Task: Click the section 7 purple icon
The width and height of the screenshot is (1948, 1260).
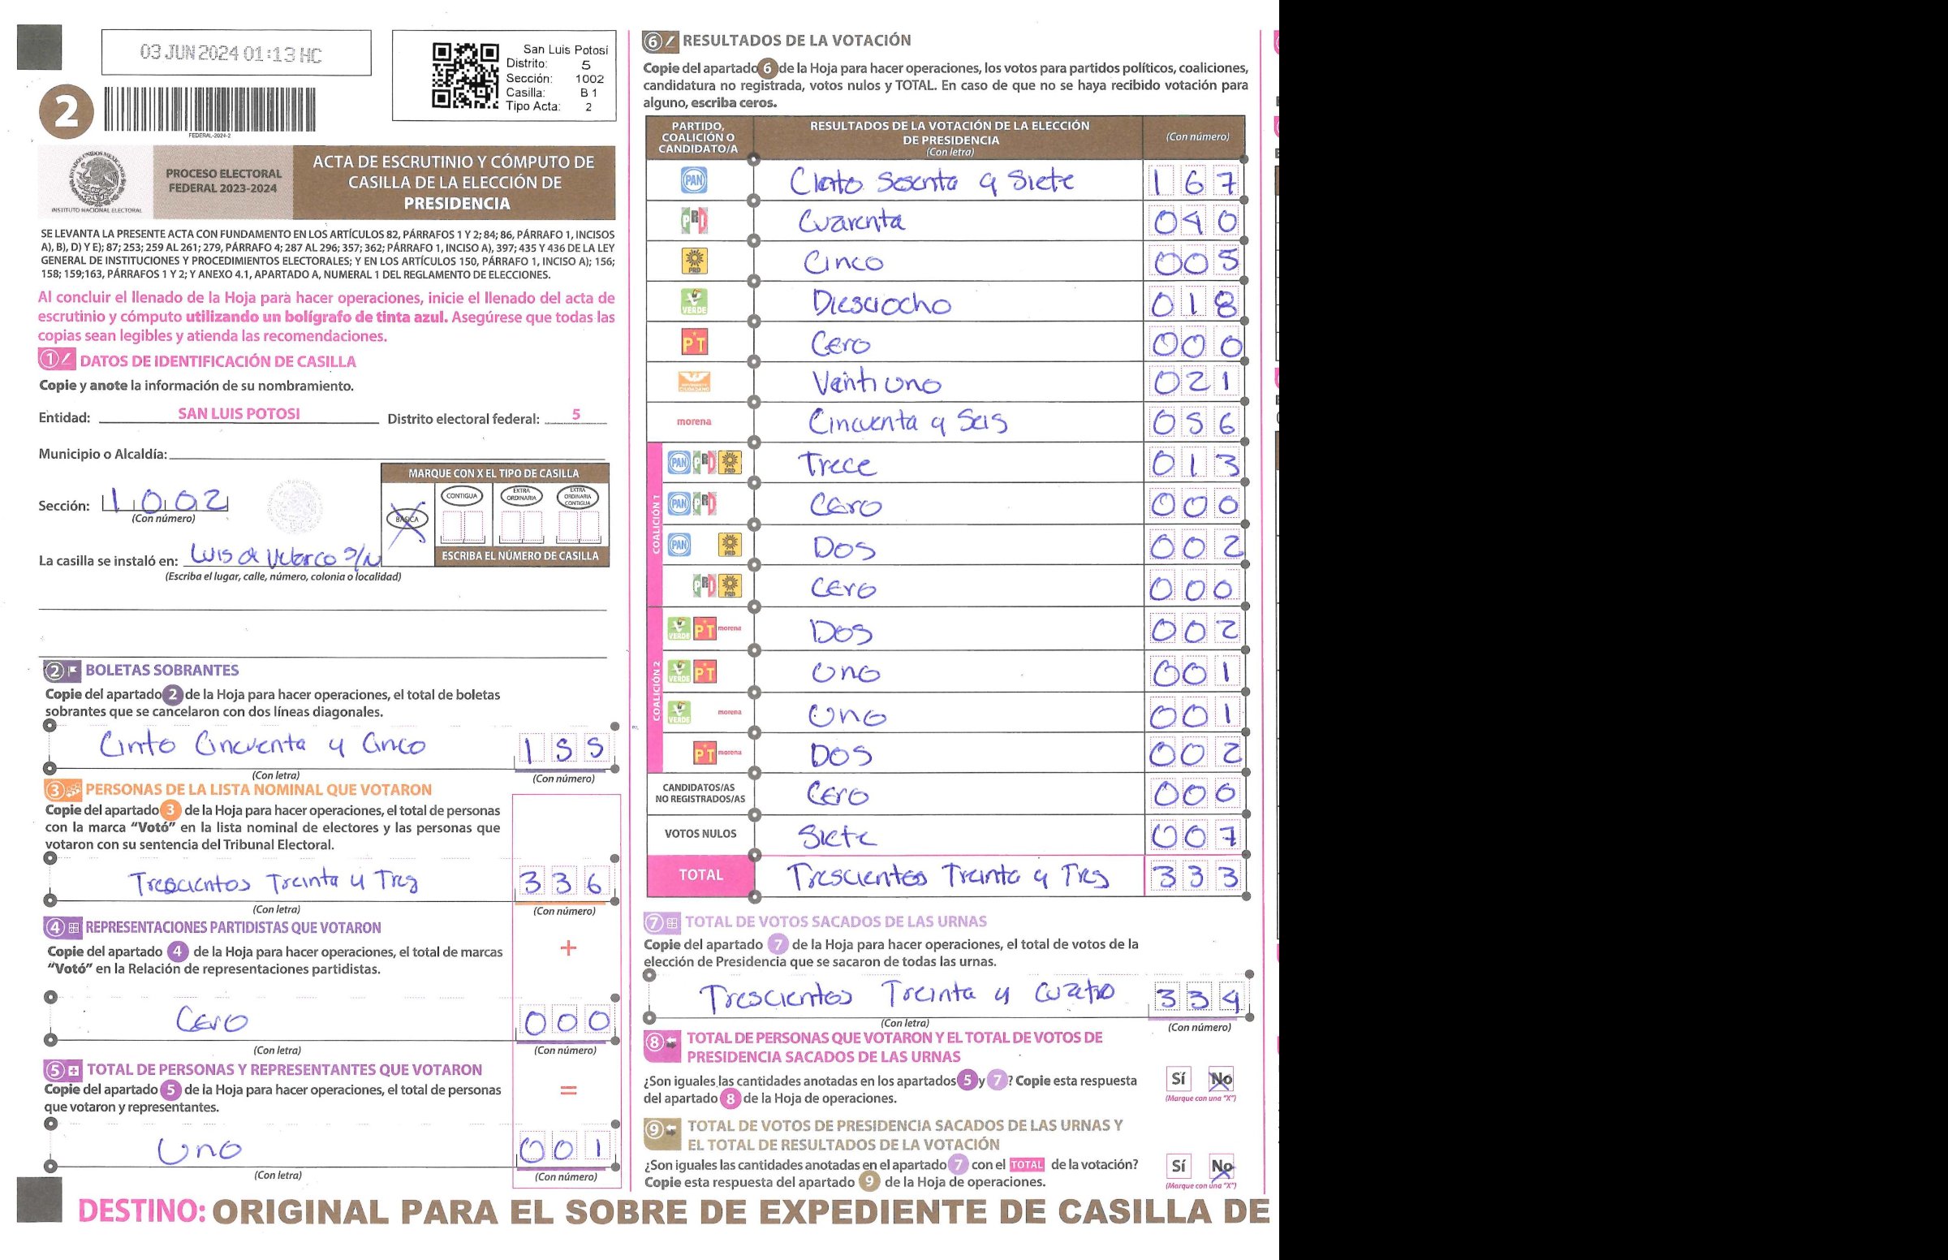Action: [x=662, y=923]
